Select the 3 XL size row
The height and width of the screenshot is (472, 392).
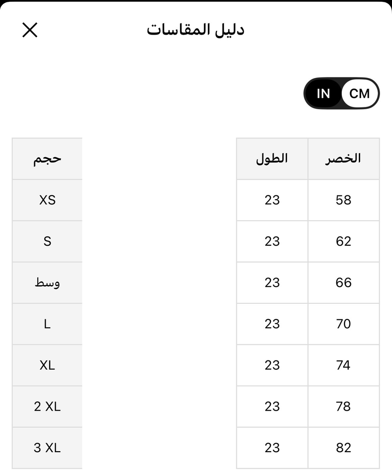47,448
